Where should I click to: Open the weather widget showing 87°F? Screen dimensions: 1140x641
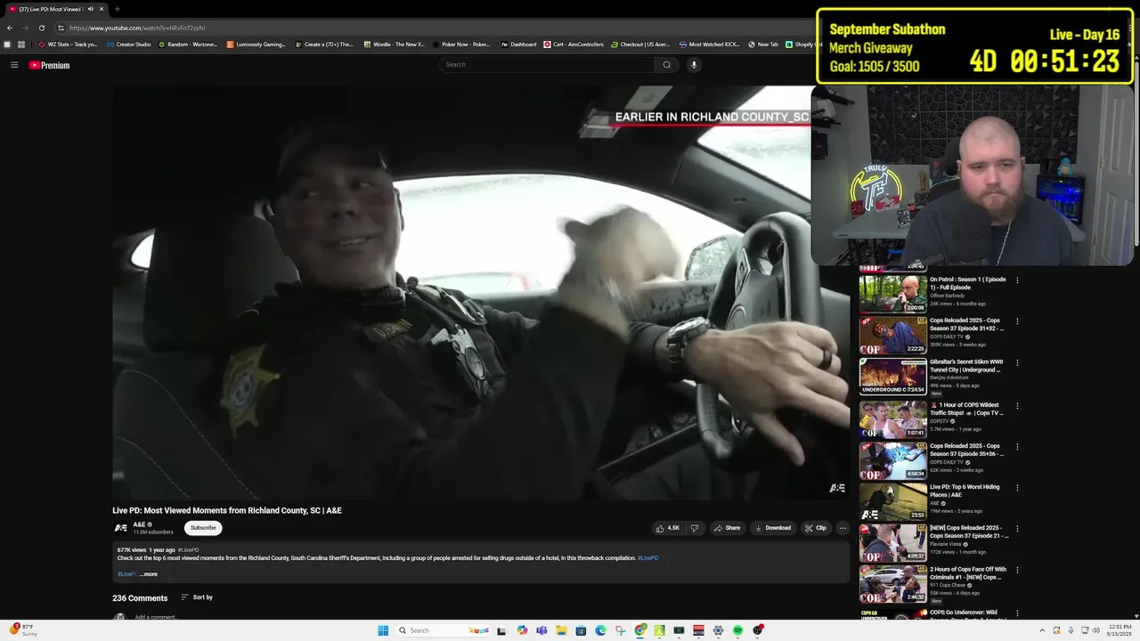[23, 630]
